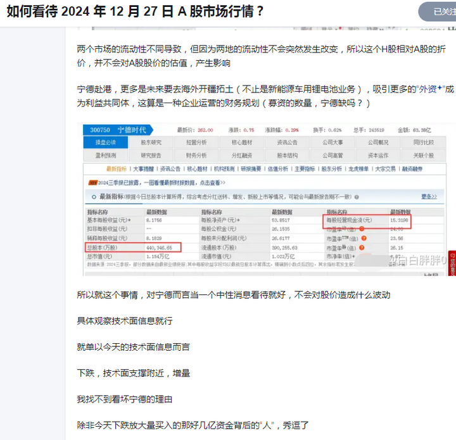Click the 大宗交易 sub-nav link
The height and width of the screenshot is (440, 456).
[x=385, y=169]
